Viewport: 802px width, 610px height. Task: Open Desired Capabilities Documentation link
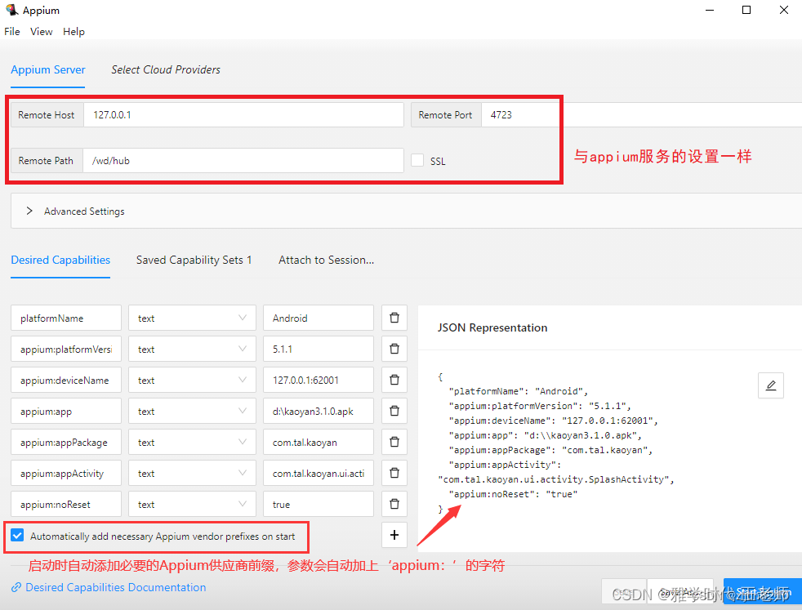pos(115,587)
